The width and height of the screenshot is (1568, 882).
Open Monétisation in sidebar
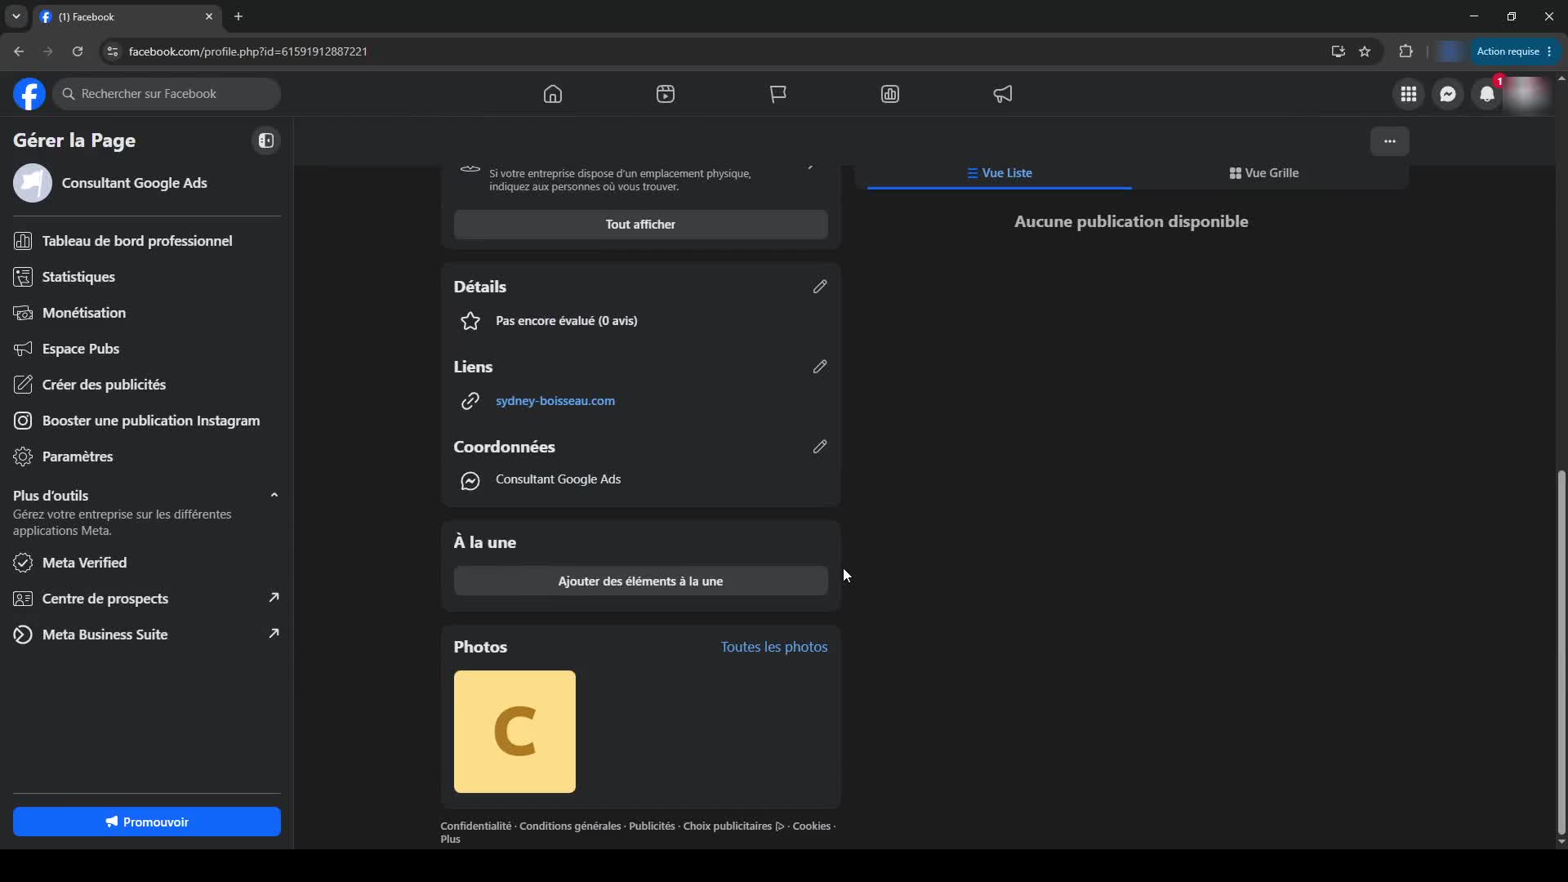[x=147, y=313]
